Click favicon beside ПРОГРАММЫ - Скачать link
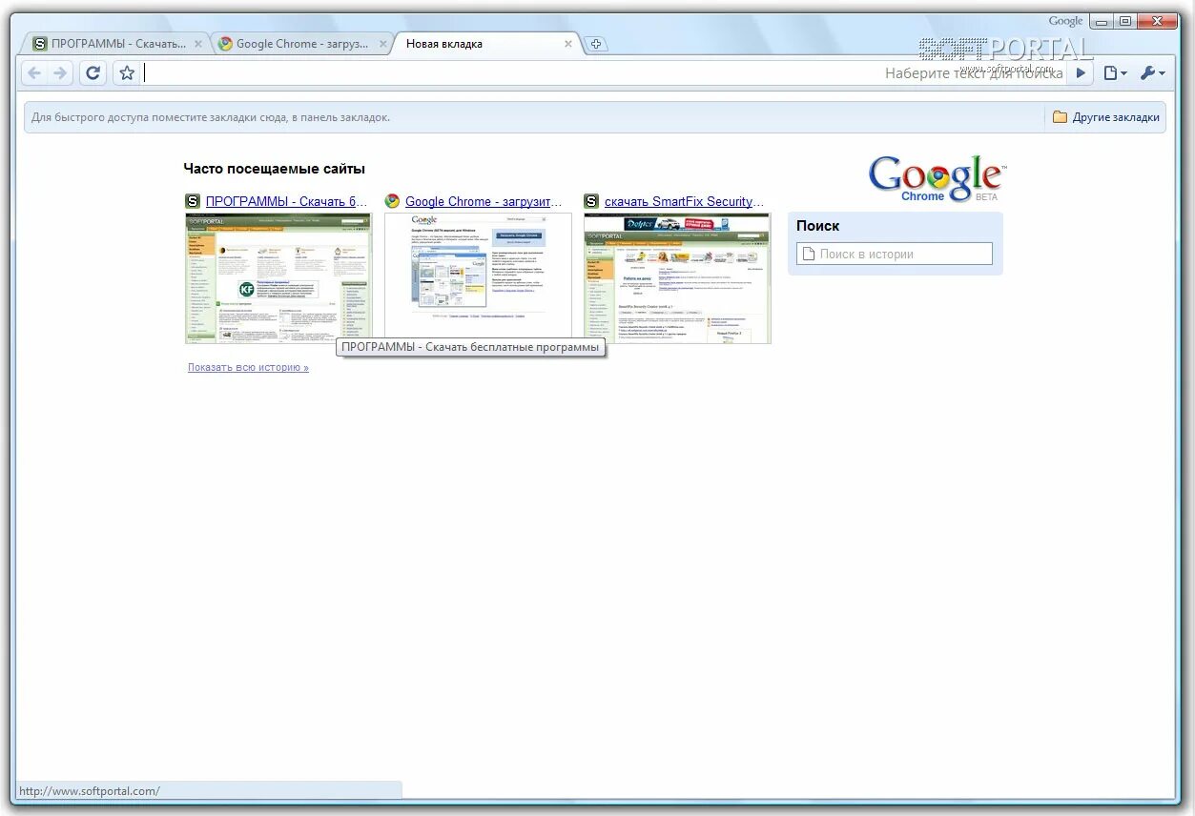The width and height of the screenshot is (1195, 816). click(193, 201)
